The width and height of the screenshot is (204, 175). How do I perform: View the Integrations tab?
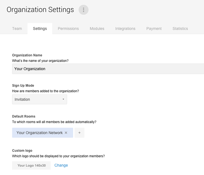point(125,29)
